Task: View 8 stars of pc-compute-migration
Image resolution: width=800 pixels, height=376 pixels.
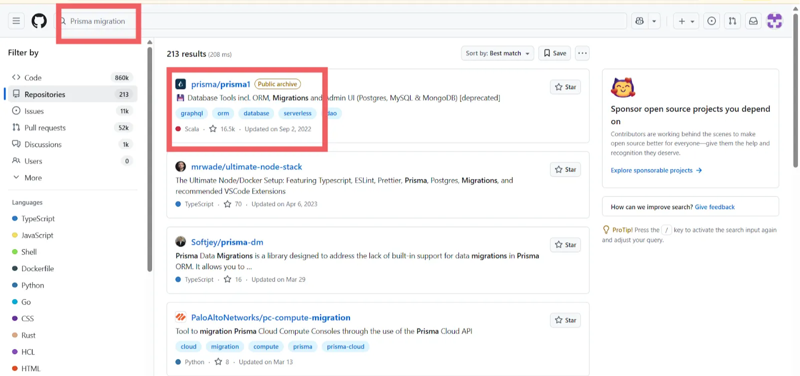Action: [x=222, y=362]
